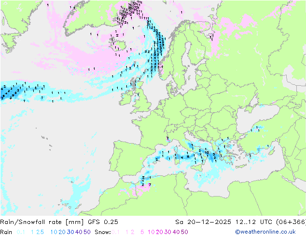Click the weatheronline.co.uk copyright link
The height and width of the screenshot is (236, 306).
click(265, 232)
